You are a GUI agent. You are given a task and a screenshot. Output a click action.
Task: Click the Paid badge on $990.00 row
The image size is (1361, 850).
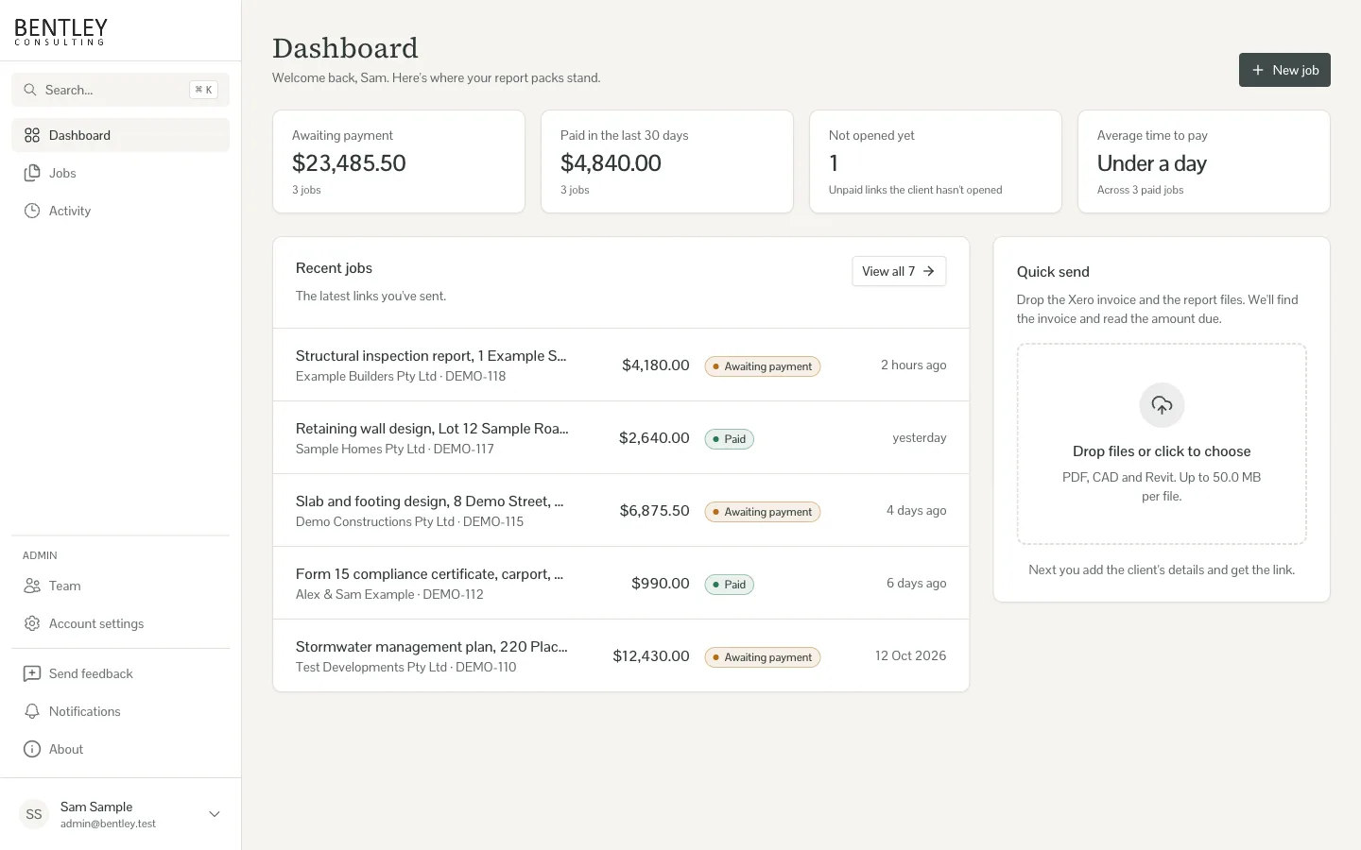pos(730,585)
